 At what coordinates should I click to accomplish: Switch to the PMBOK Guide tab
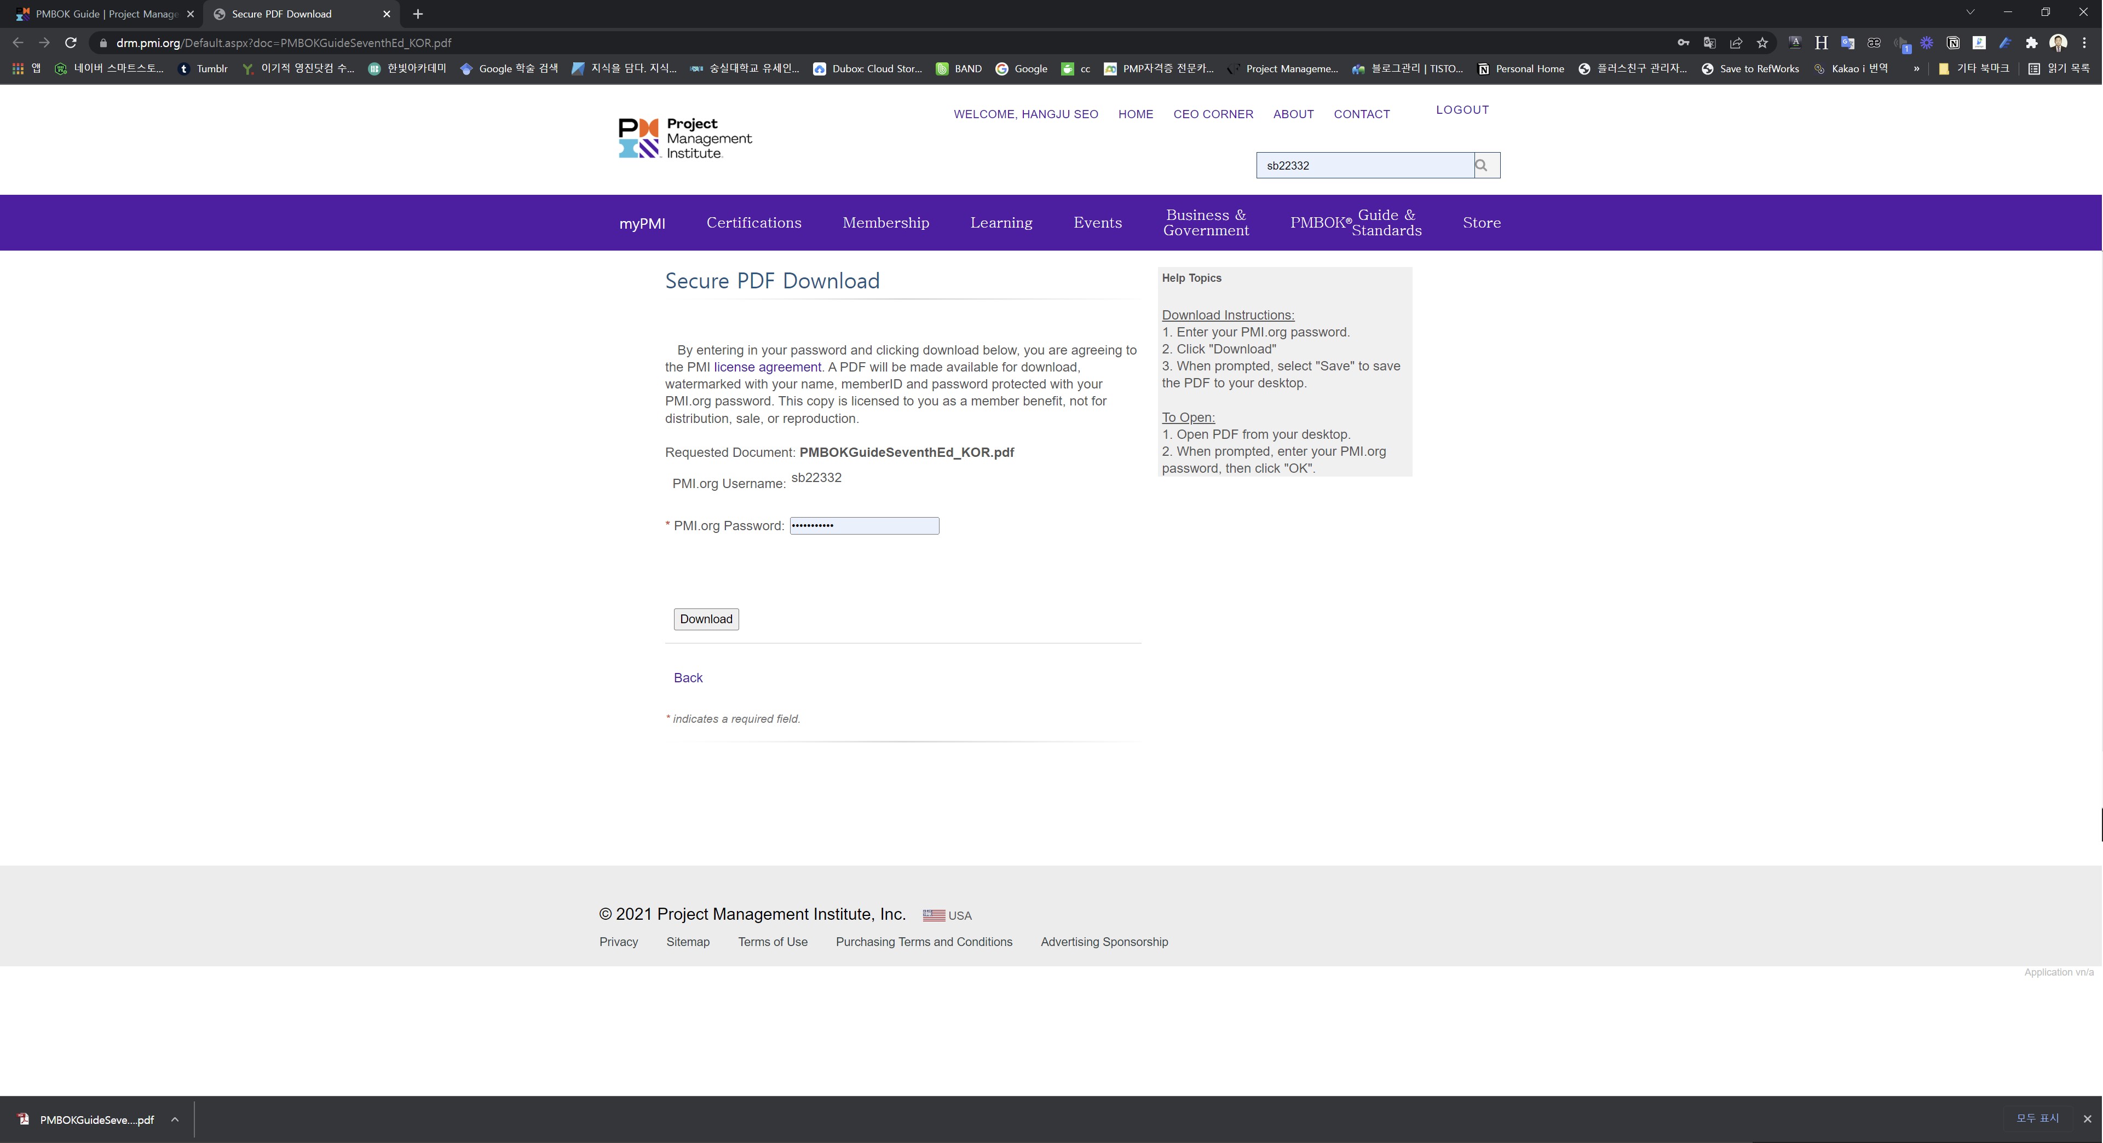(106, 14)
